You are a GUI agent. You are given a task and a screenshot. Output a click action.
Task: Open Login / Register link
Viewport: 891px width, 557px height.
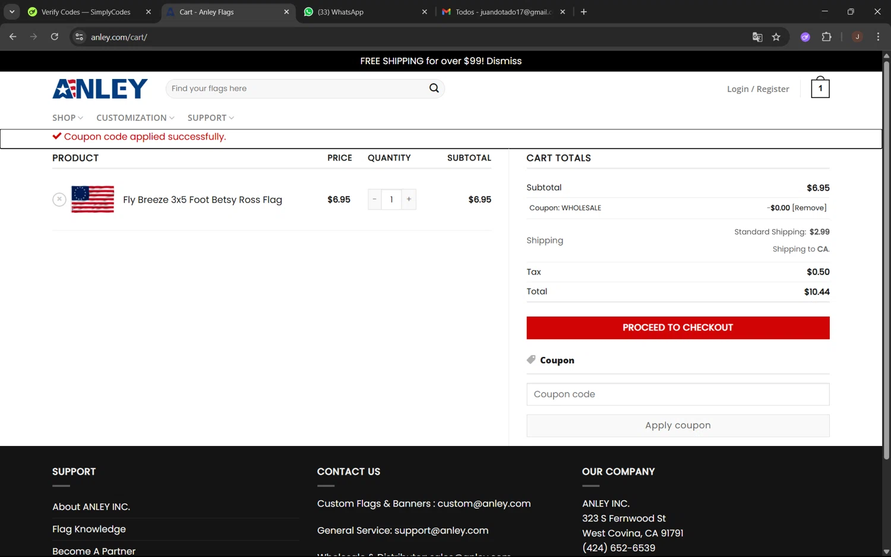758,89
